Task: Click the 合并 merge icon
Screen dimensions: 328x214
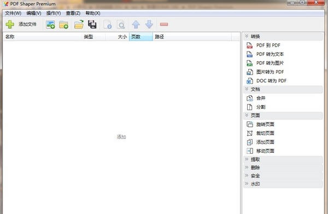Action: 250,98
